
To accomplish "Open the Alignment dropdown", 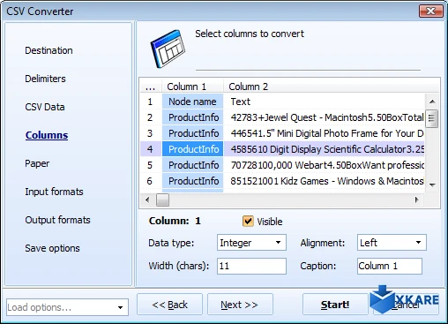I will click(392, 243).
